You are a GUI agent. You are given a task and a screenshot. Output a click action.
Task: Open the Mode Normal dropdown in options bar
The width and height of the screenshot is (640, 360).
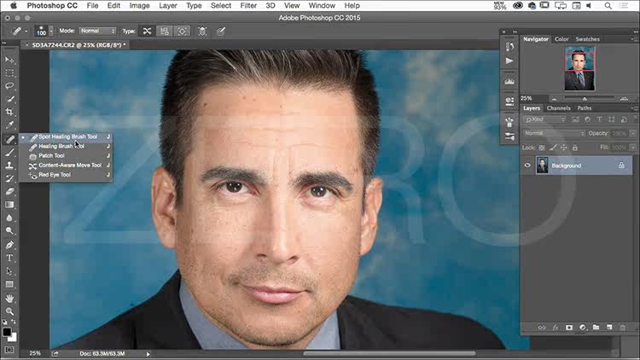pos(97,31)
